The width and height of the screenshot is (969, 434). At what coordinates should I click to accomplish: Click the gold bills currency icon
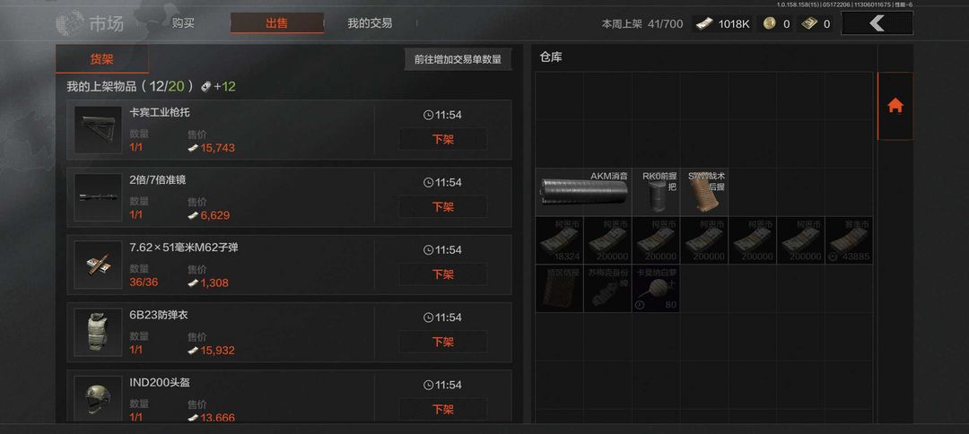[x=809, y=23]
